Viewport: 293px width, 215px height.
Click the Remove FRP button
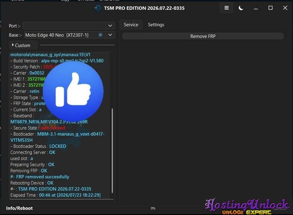pyautogui.click(x=203, y=36)
